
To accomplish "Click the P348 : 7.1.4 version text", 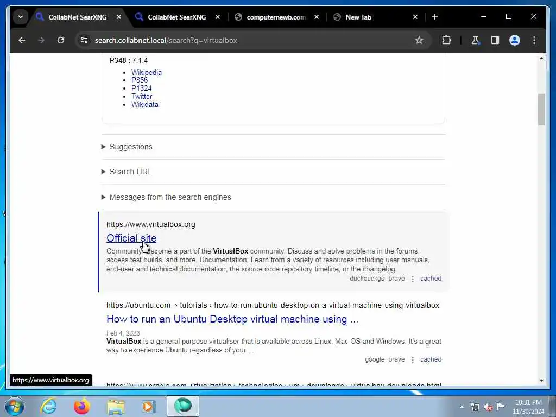I will pos(129,61).
